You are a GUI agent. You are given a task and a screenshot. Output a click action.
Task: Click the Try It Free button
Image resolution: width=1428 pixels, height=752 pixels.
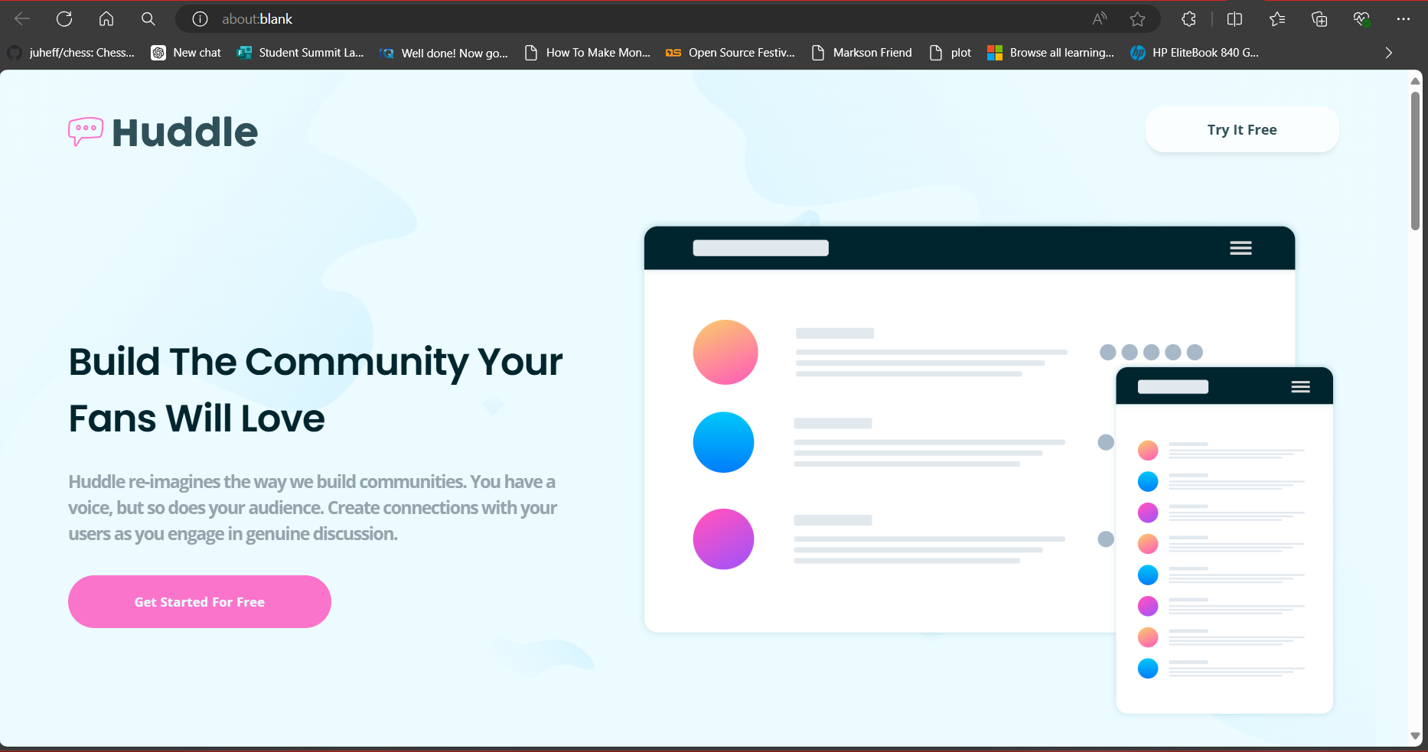click(1242, 129)
